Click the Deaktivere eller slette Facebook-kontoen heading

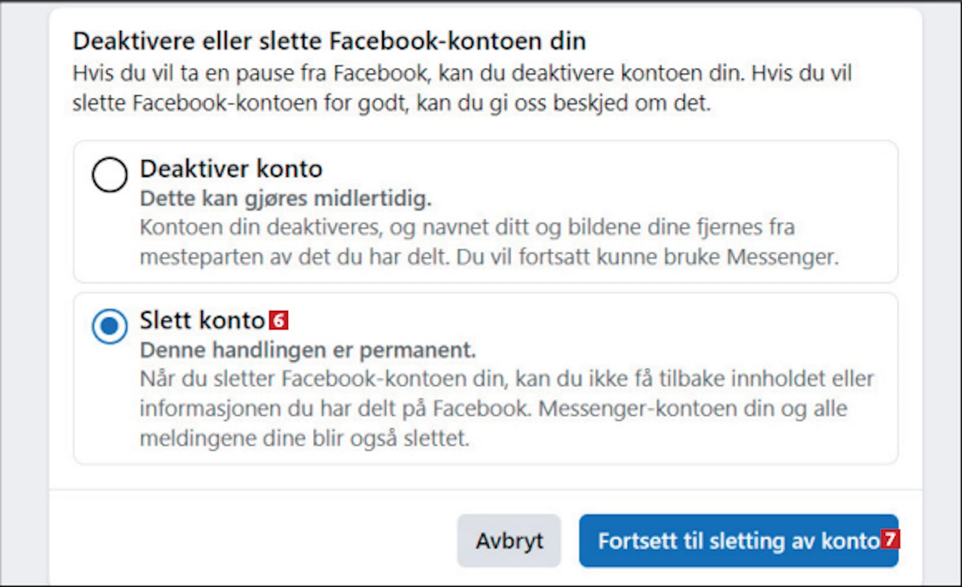[x=329, y=41]
